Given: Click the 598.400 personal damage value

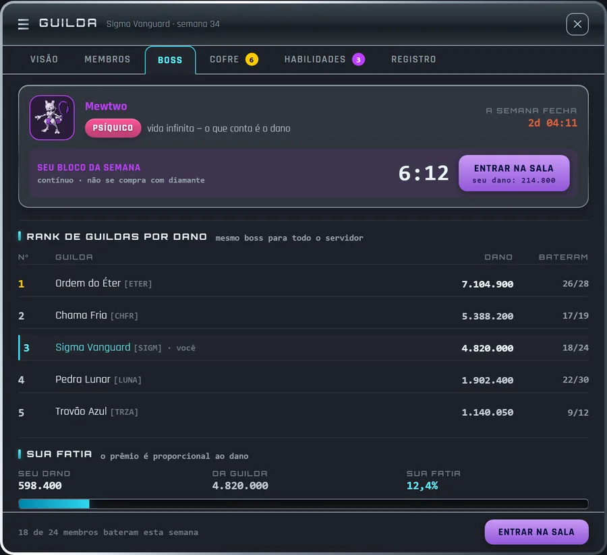Looking at the screenshot, I should [x=40, y=486].
